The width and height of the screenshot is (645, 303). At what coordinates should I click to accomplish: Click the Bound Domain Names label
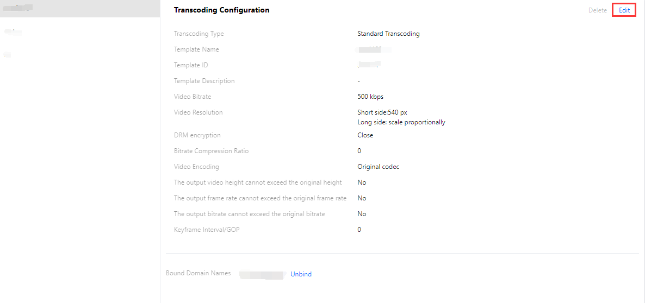pyautogui.click(x=198, y=273)
